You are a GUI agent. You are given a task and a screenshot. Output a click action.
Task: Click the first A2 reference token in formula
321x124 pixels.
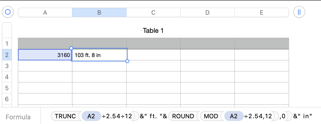[91, 116]
